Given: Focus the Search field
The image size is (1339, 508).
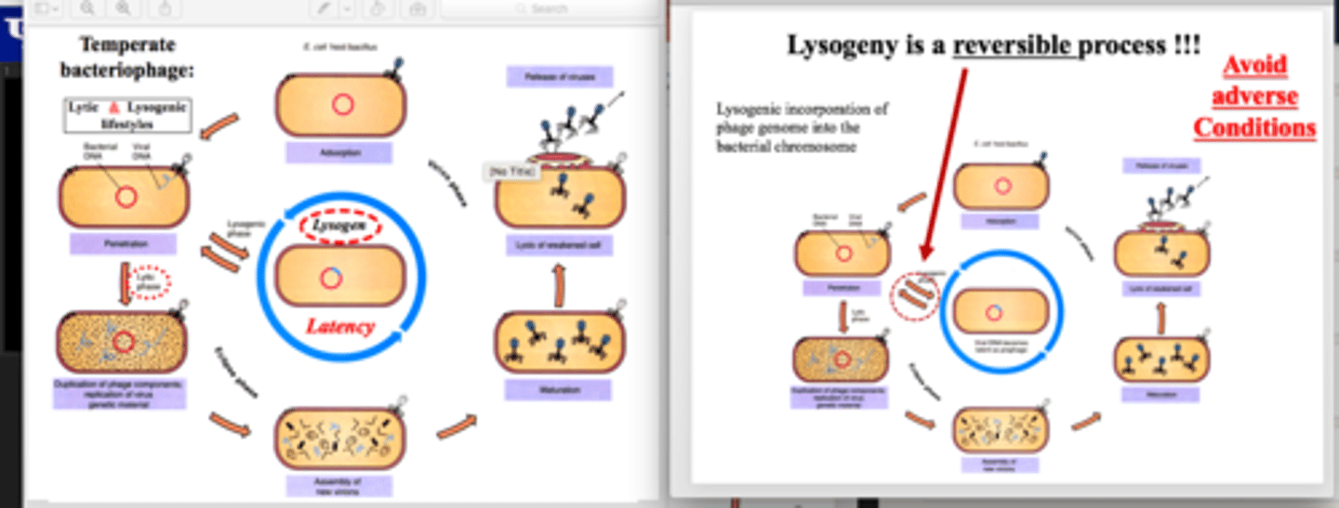Looking at the screenshot, I should pos(549,8).
